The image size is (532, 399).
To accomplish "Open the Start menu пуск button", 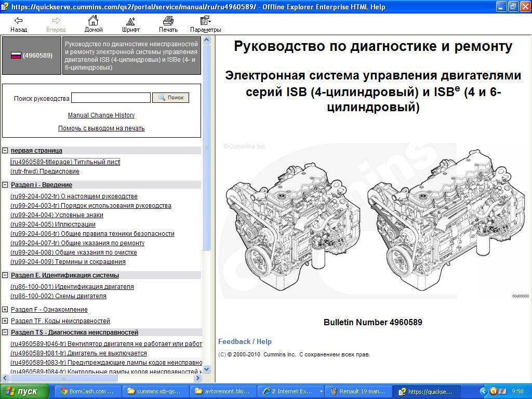I will tap(24, 392).
